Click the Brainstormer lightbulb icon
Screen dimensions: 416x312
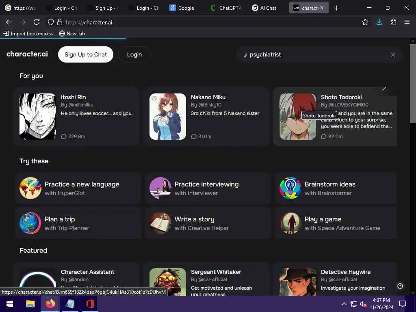pyautogui.click(x=290, y=188)
